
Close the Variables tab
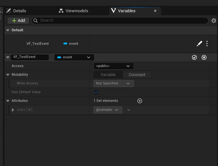(x=155, y=11)
